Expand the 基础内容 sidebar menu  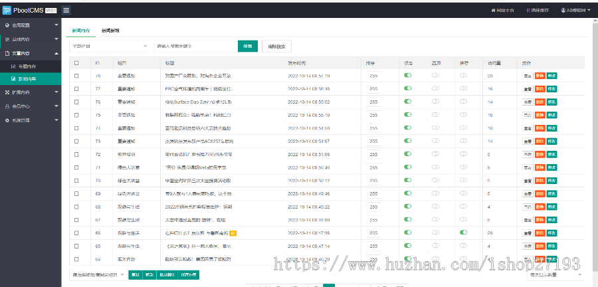[x=31, y=39]
